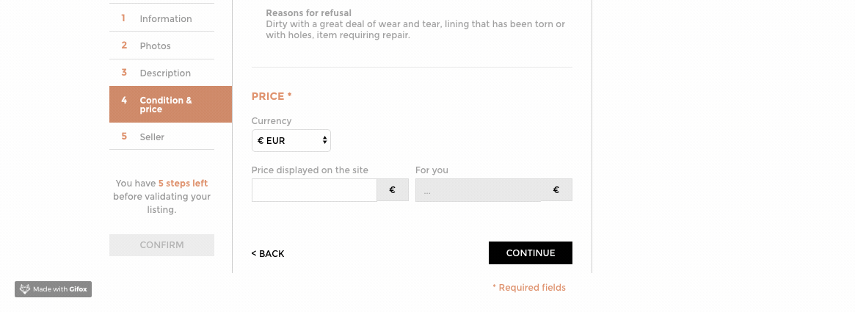This screenshot has width=855, height=312.
Task: Click the orange 5 steps left text
Action: pos(183,184)
